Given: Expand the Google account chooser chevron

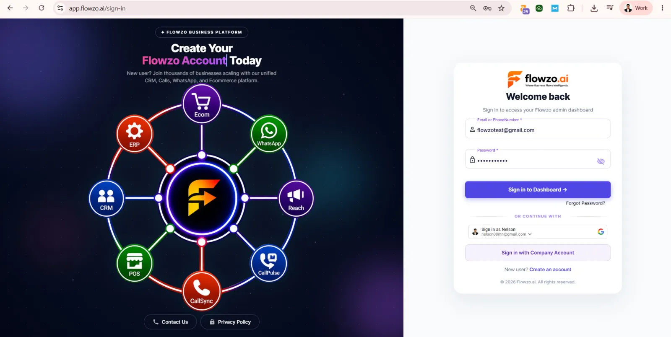Looking at the screenshot, I should [x=530, y=234].
